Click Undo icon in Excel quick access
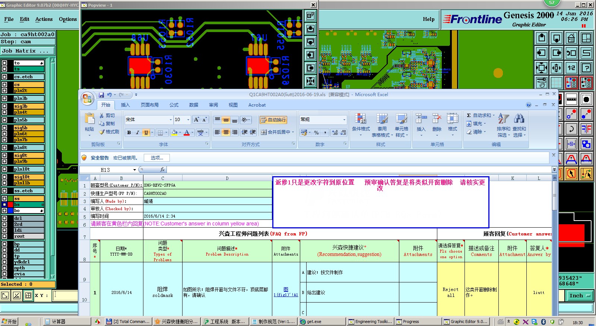The width and height of the screenshot is (596, 326). pyautogui.click(x=109, y=95)
